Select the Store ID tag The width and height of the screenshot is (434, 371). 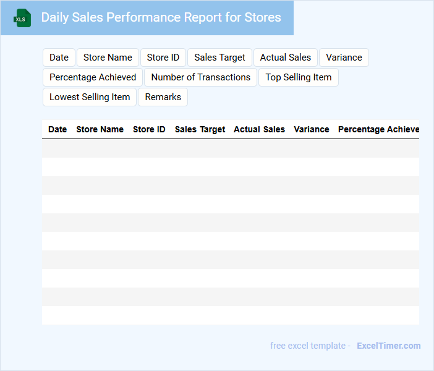point(163,58)
